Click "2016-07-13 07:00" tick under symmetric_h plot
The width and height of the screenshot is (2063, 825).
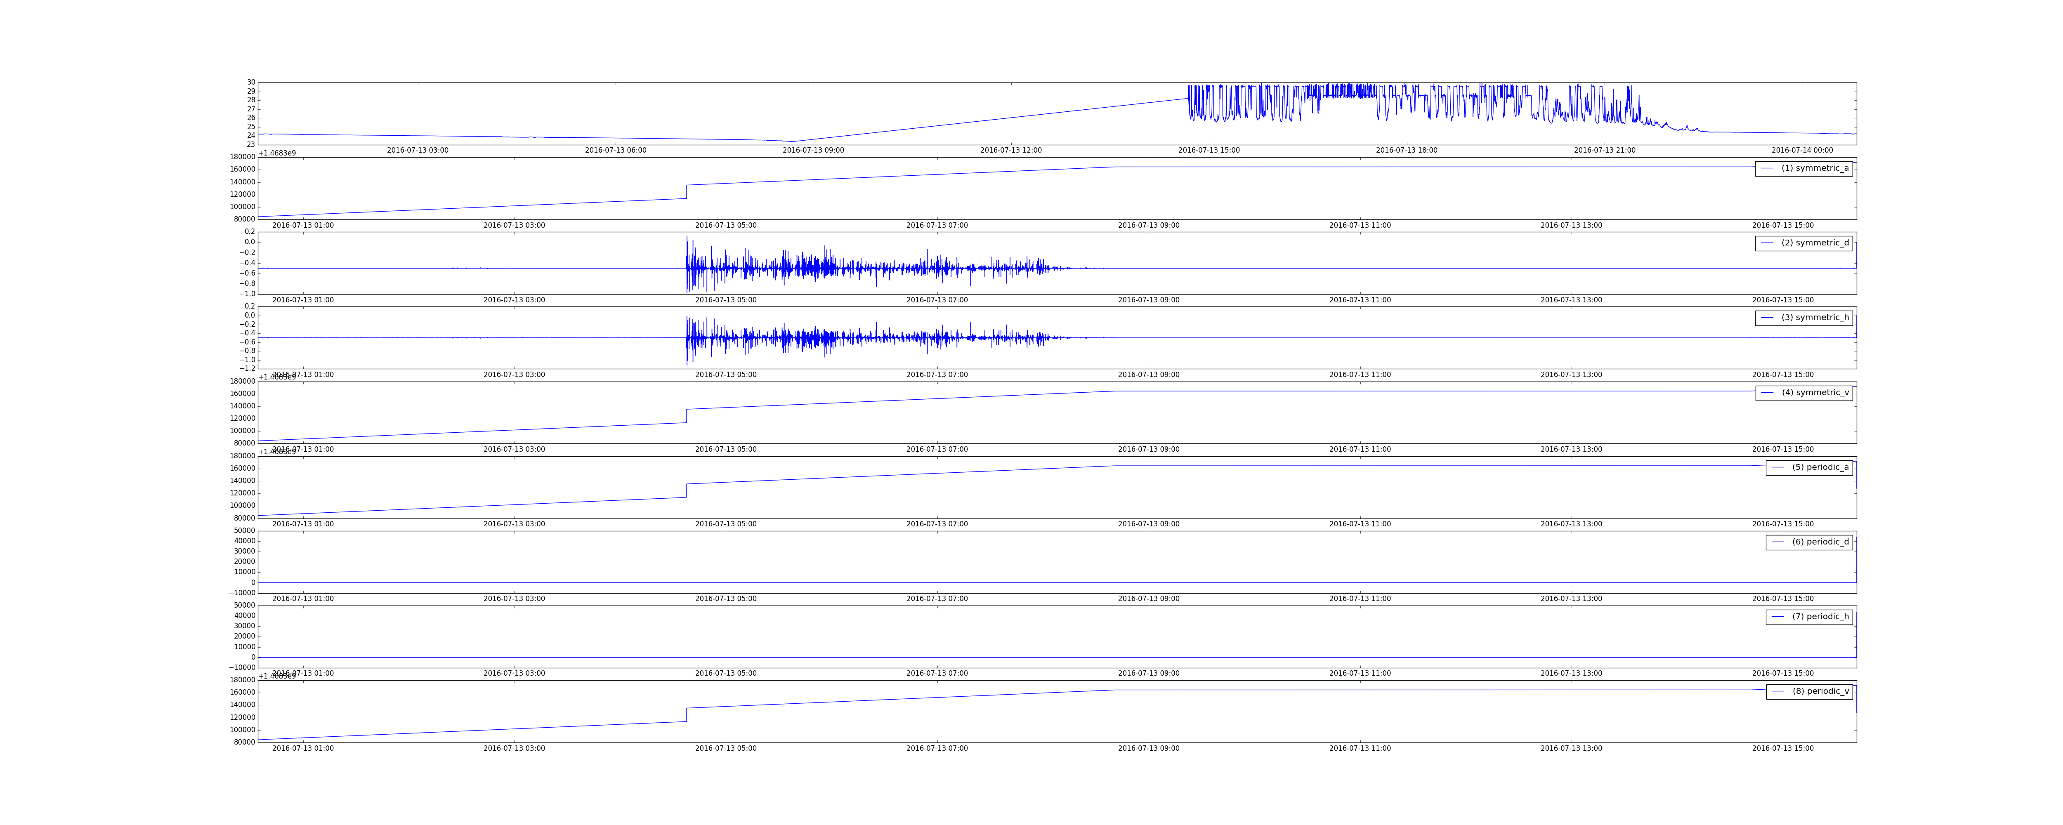[937, 375]
